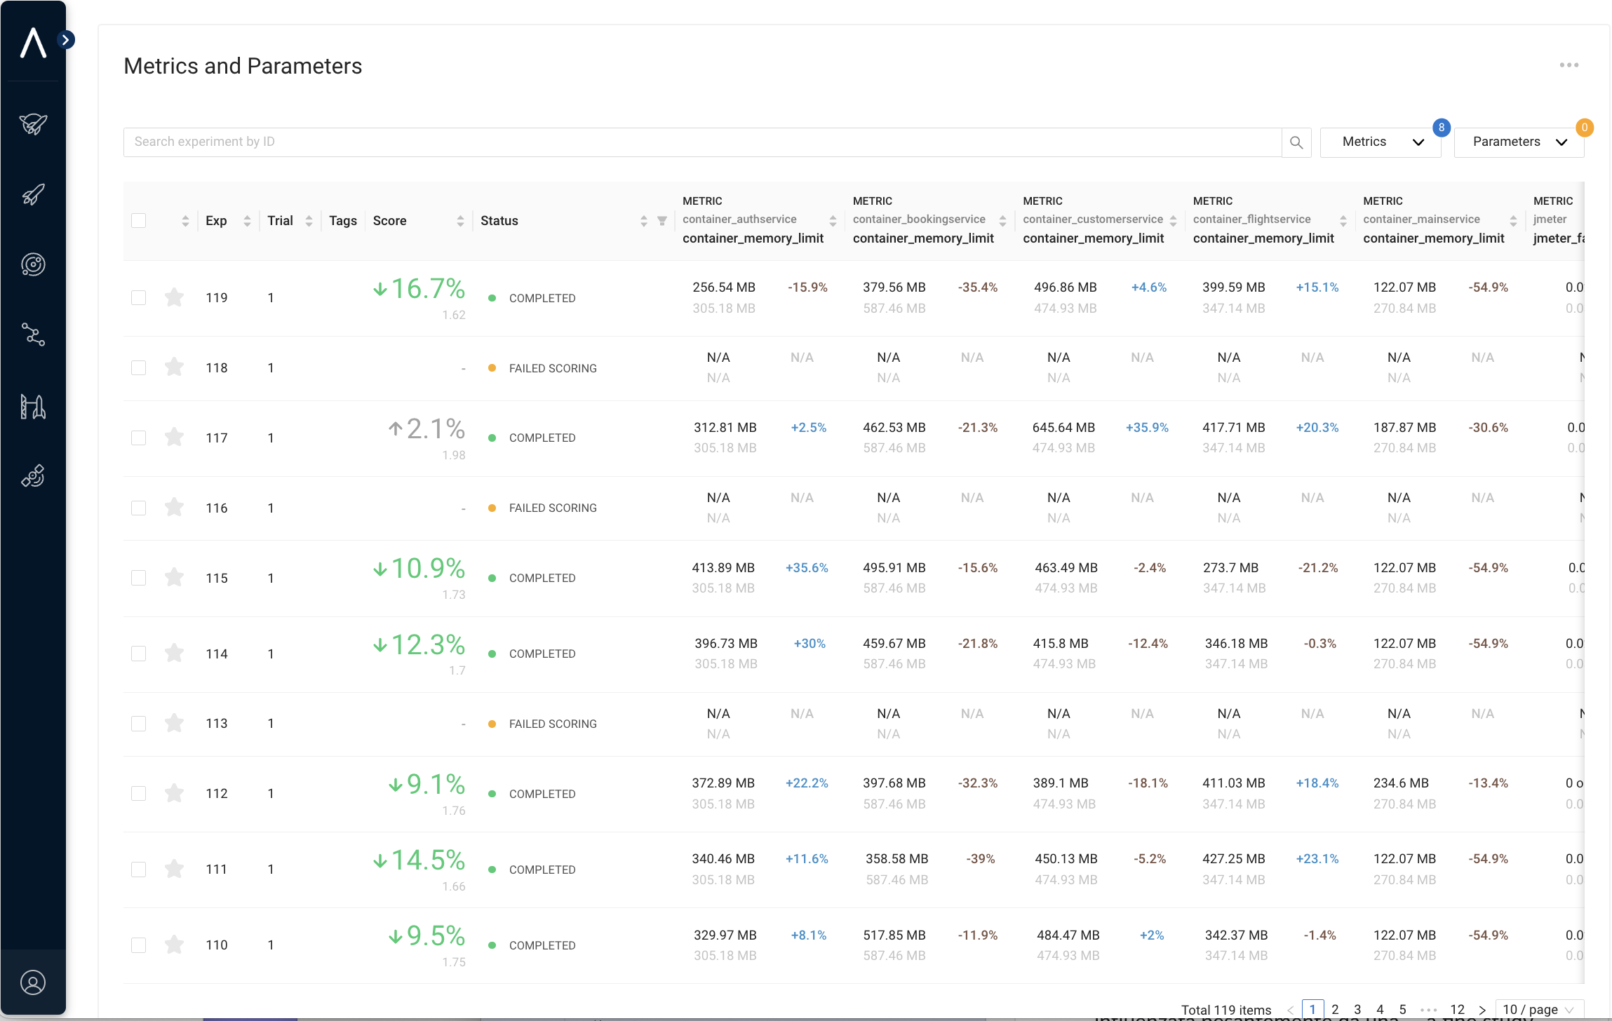Viewport: 1612px width, 1021px height.
Task: Go to page 2 in pagination
Action: click(1335, 1010)
